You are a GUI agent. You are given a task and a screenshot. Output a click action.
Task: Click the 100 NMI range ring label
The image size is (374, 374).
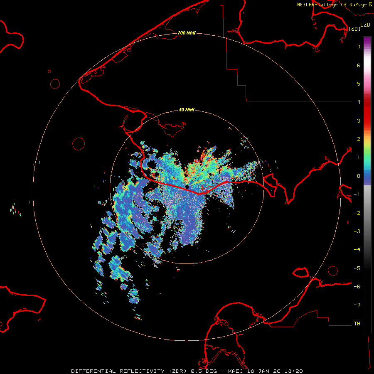(x=187, y=33)
